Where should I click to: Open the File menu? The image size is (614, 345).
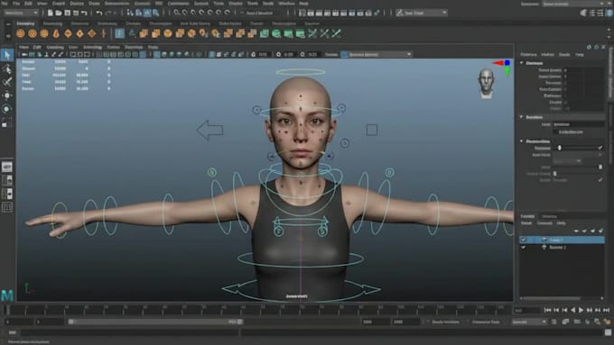click(x=16, y=4)
